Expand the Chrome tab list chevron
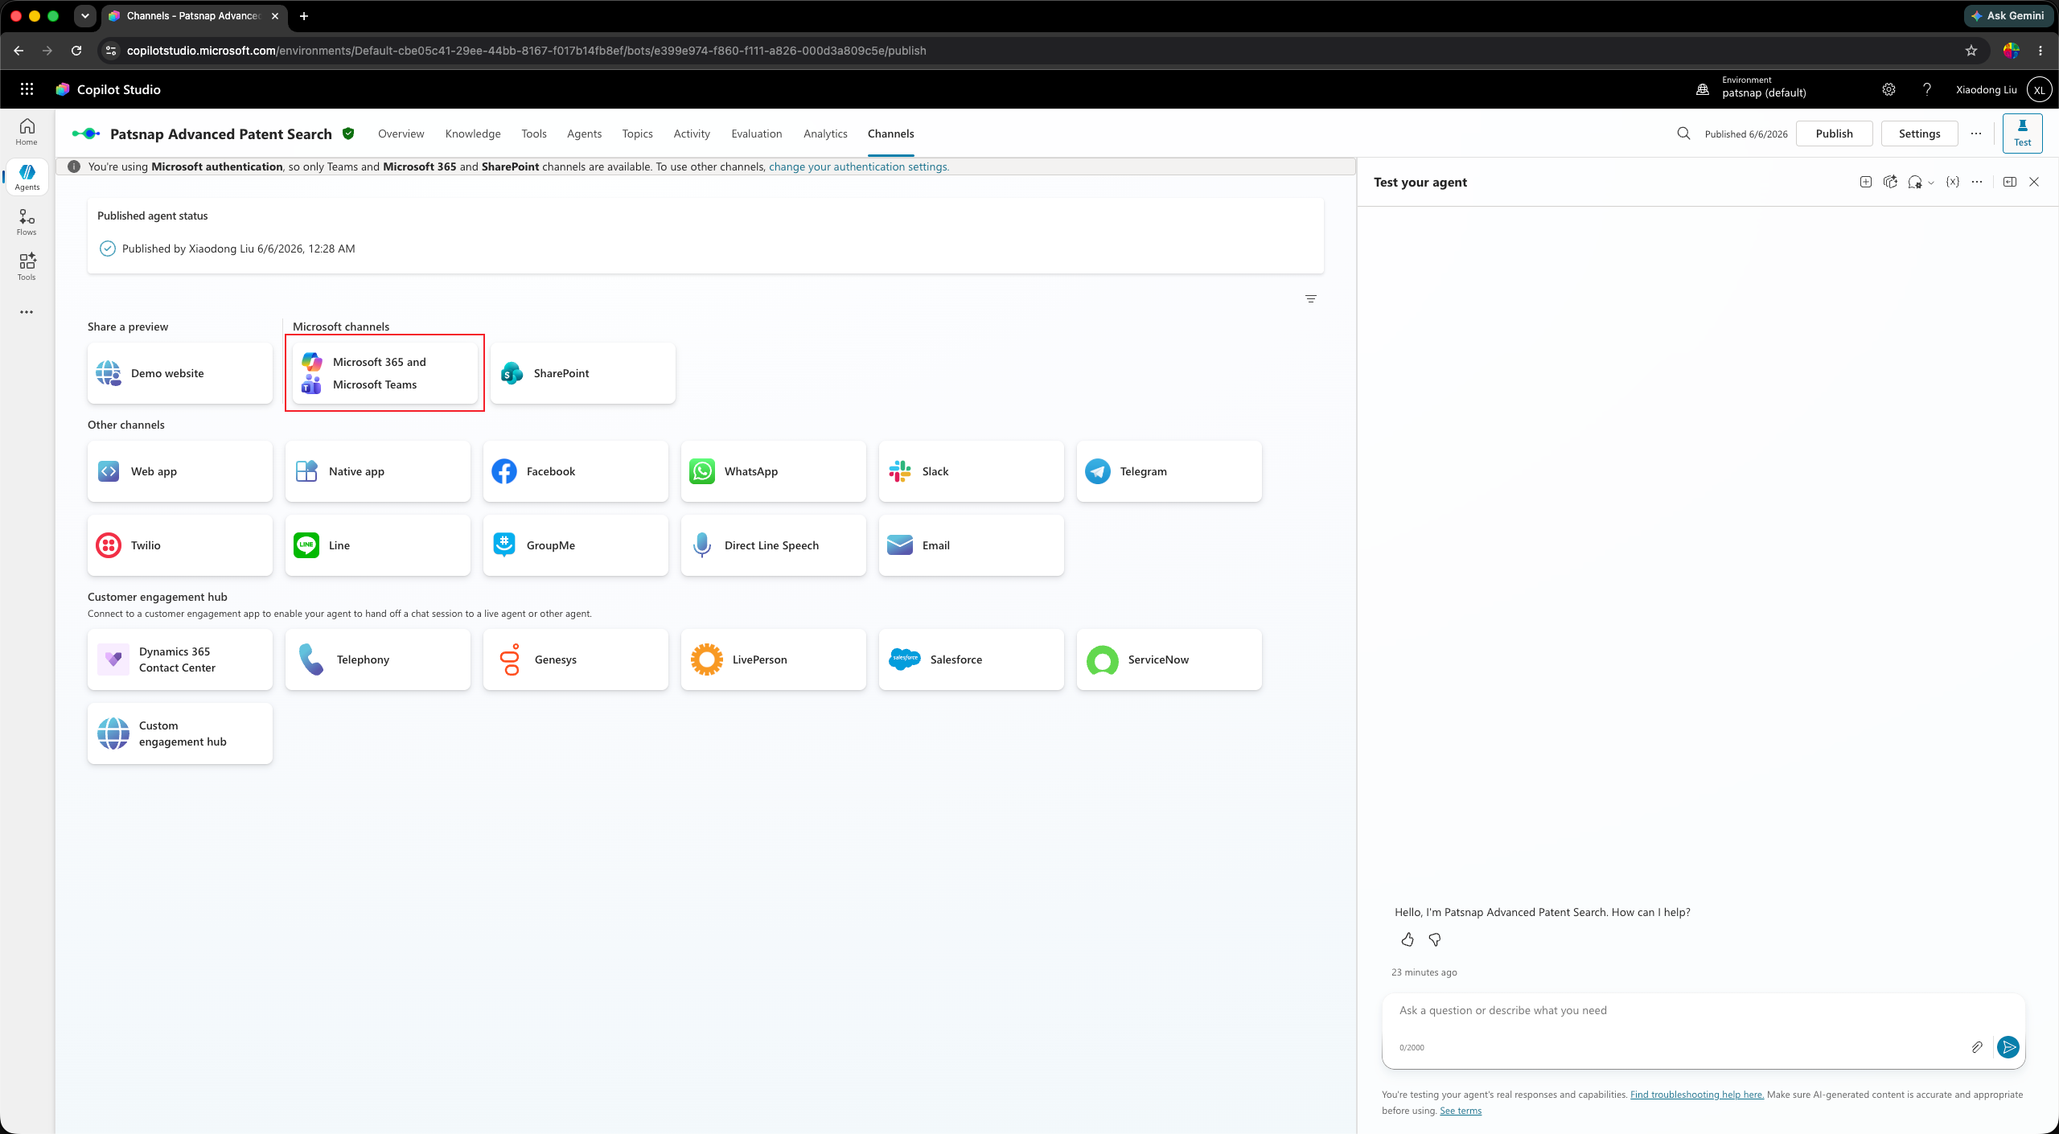2059x1134 pixels. pos(84,15)
